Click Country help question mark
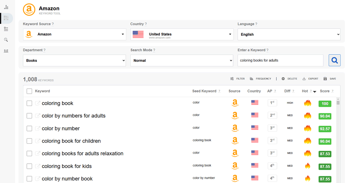Screen dimensions: 348x183 click(146, 24)
